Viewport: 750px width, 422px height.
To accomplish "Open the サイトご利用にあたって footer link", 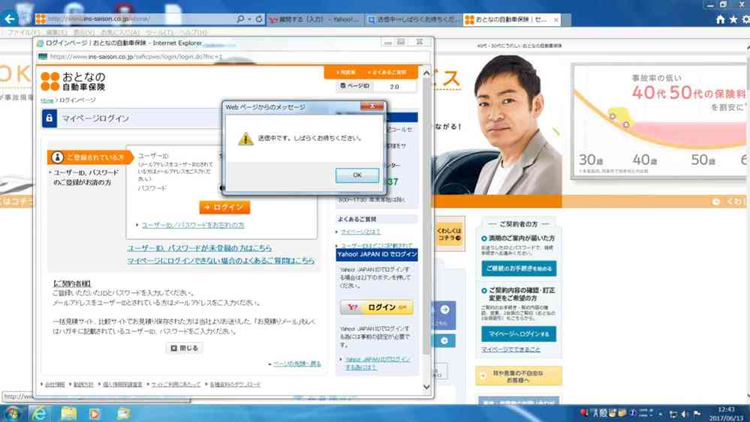I will click(x=176, y=385).
